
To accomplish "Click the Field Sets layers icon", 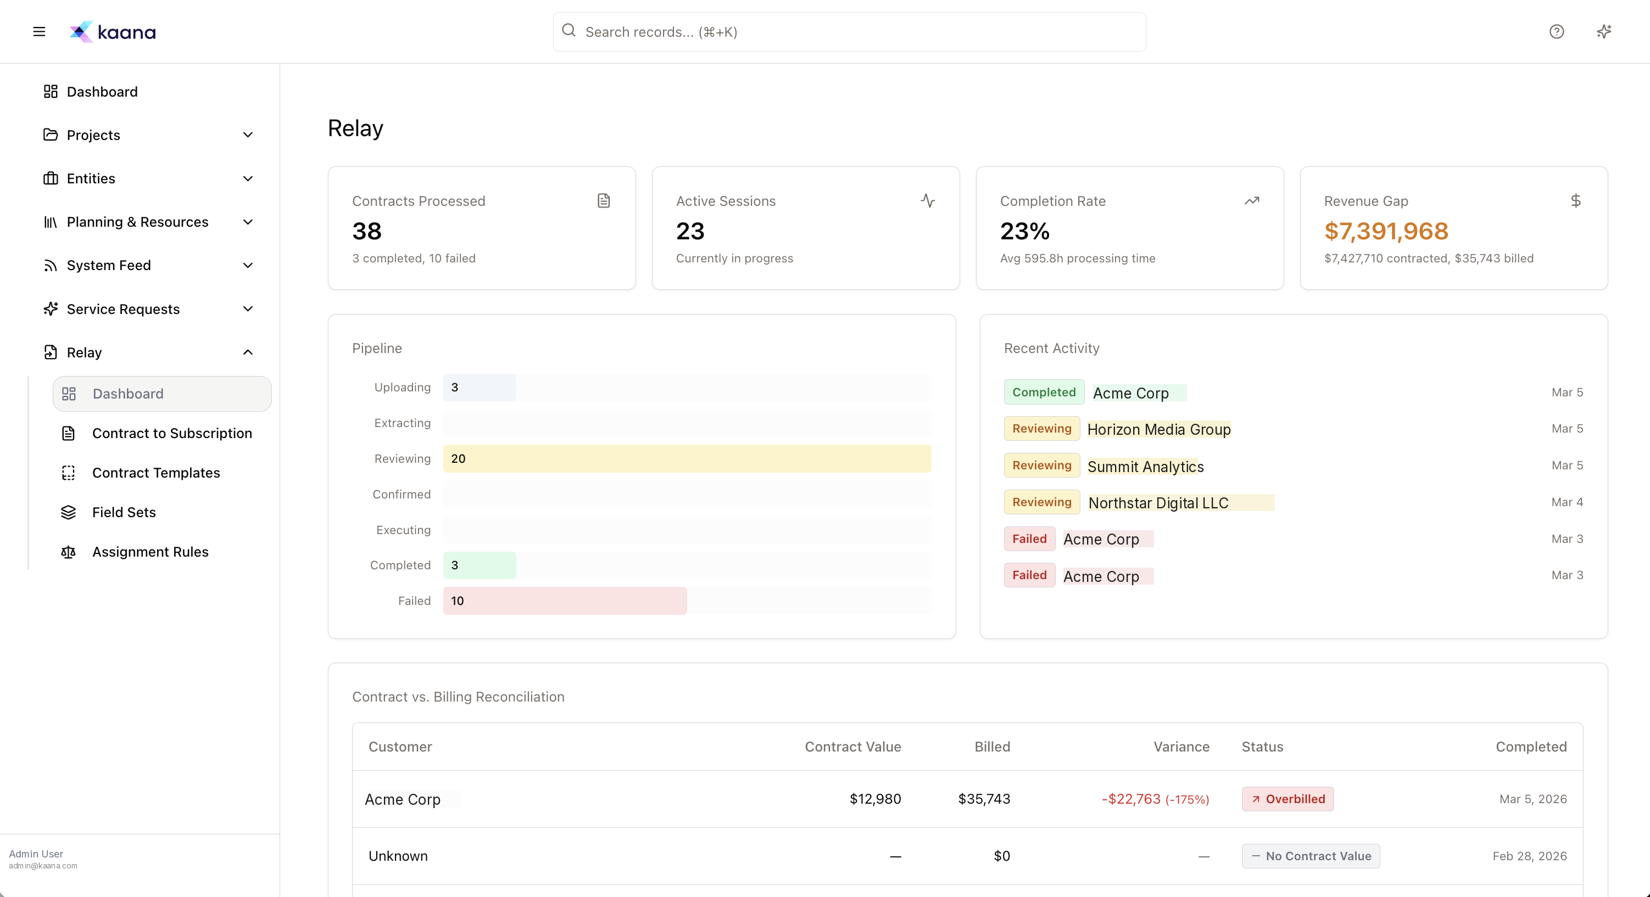I will pyautogui.click(x=68, y=512).
